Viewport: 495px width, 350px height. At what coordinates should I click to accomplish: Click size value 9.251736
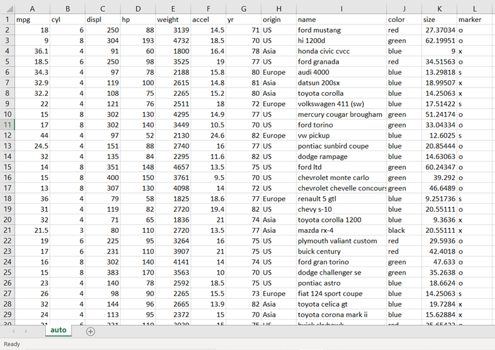(440, 199)
